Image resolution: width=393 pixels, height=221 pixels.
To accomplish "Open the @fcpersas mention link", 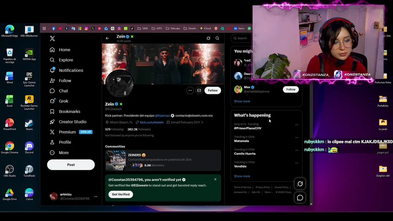I will [162, 116].
